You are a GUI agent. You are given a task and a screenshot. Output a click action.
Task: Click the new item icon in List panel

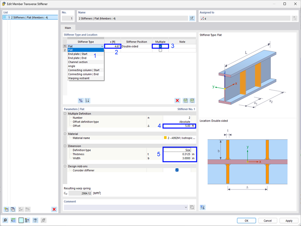point(6,209)
